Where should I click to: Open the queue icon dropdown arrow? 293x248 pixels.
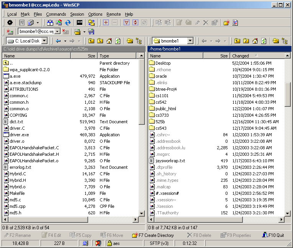[x=38, y=23]
